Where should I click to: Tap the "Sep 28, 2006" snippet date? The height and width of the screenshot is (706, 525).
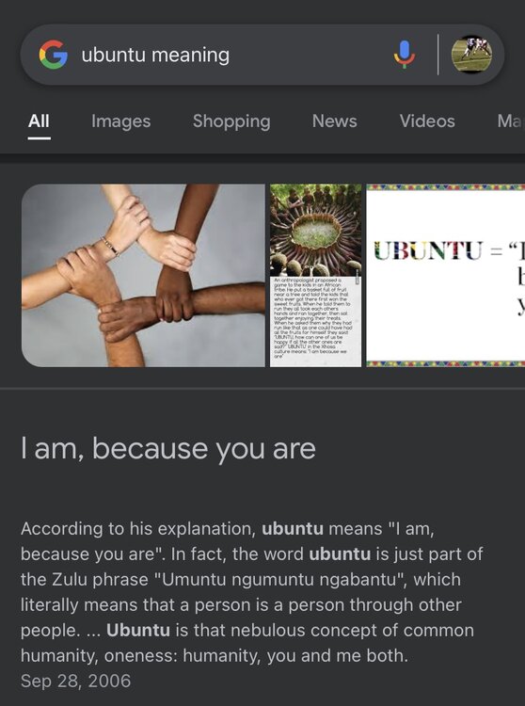tap(75, 681)
